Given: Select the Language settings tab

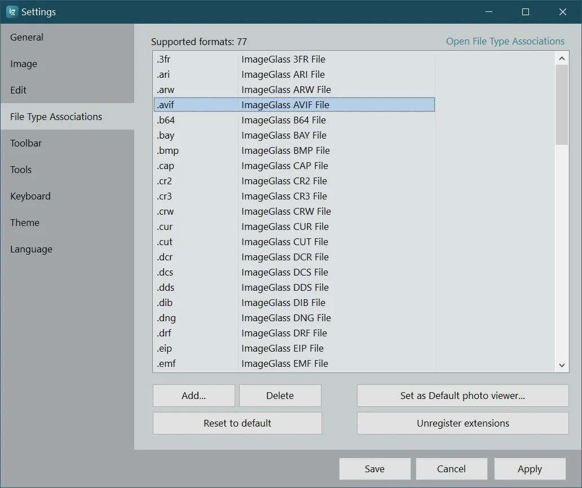Looking at the screenshot, I should (x=67, y=249).
